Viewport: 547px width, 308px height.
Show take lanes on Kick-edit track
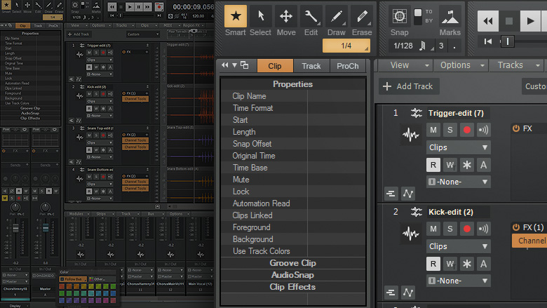click(391, 293)
